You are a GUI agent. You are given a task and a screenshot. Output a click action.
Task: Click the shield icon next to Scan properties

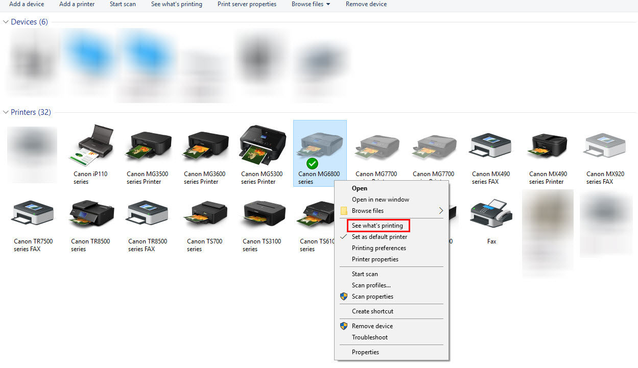point(343,297)
